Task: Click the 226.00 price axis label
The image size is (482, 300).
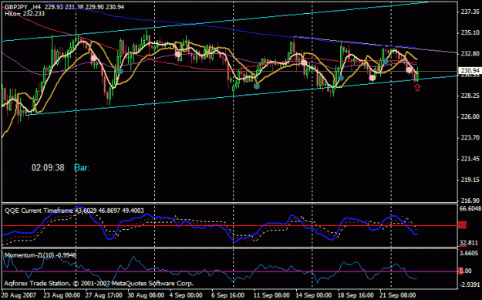Action: pos(470,116)
